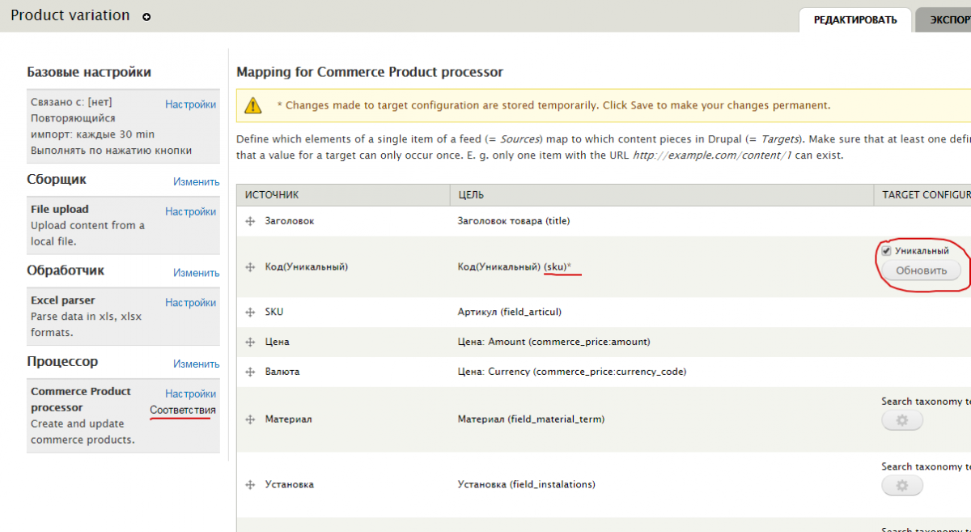This screenshot has width=971, height=532.
Task: Click the drag handle beside Валюта
Action: click(x=250, y=372)
